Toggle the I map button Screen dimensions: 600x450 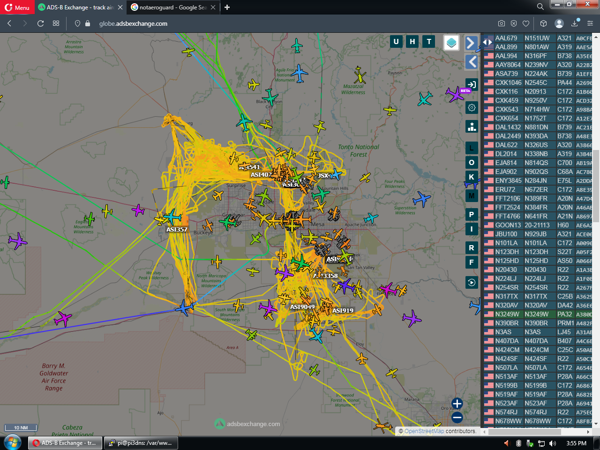(x=472, y=229)
